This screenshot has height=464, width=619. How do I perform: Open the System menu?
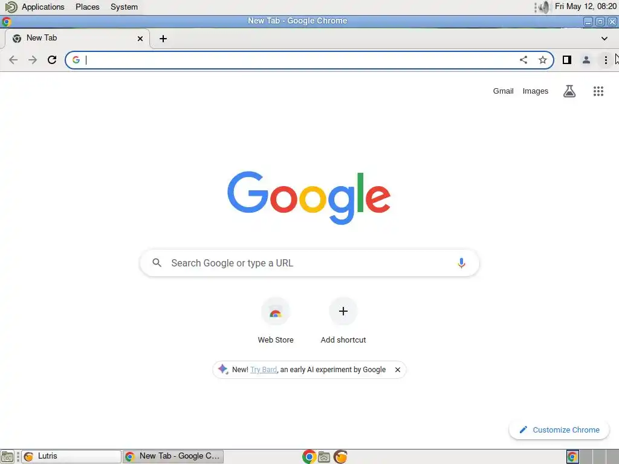click(124, 7)
